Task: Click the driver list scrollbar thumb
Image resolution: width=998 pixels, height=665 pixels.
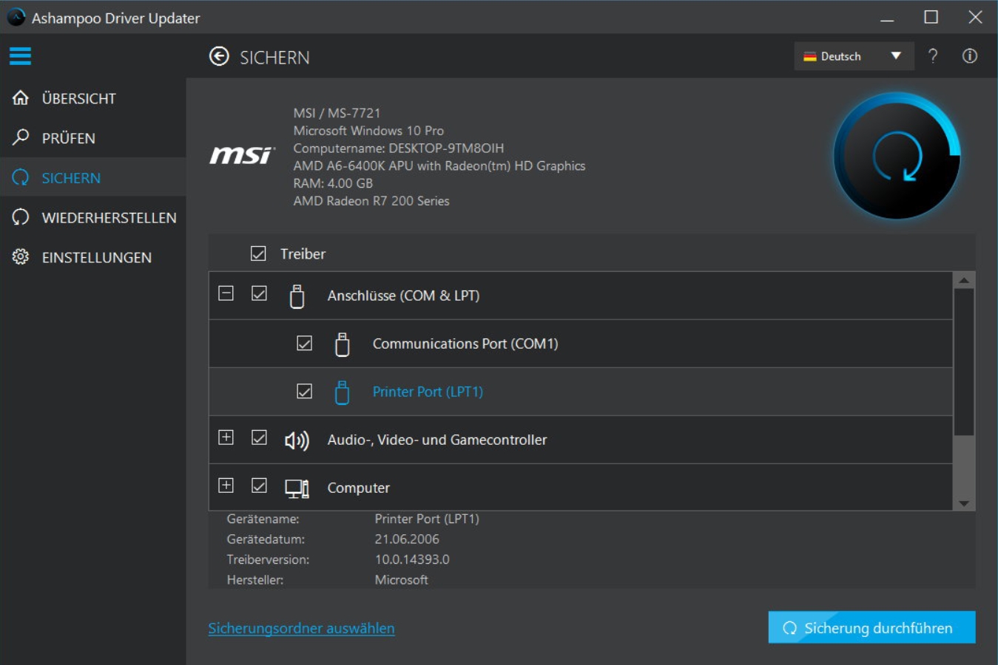Action: 963,361
